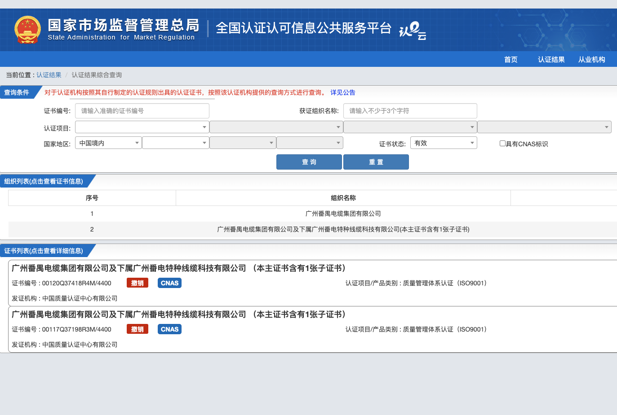Click the 全国认证认可信息公共服务平台 title
617x415 pixels.
coord(304,28)
